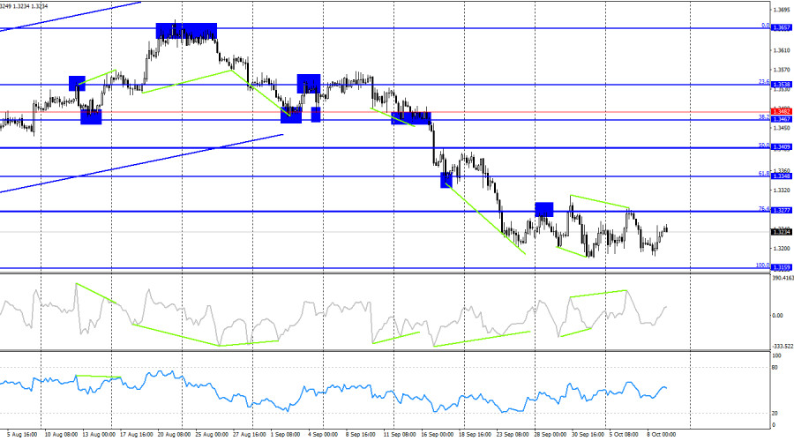Click the 1.3450 price scale value

tap(782, 128)
